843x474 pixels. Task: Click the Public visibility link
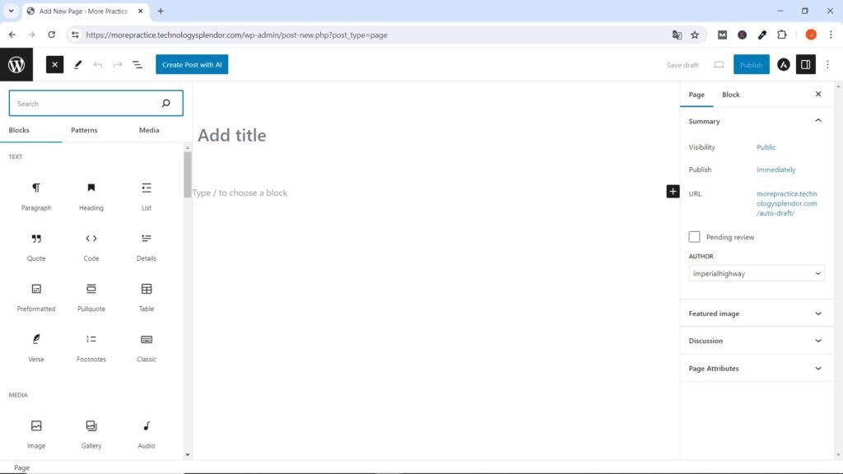tap(766, 147)
